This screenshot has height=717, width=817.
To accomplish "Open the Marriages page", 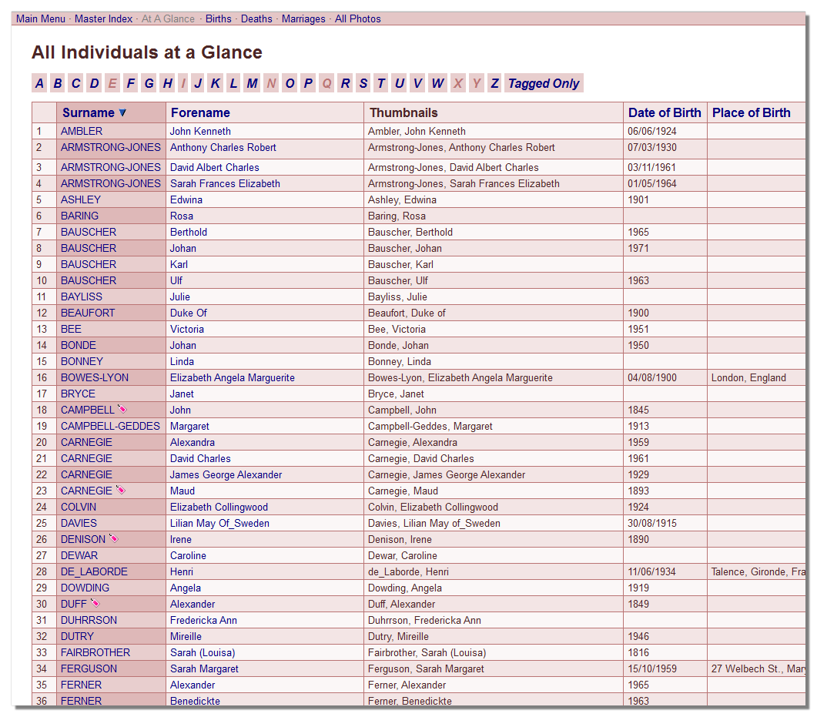I will point(303,18).
